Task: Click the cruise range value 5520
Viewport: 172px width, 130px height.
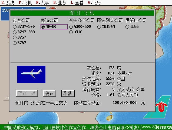Action: (110, 78)
